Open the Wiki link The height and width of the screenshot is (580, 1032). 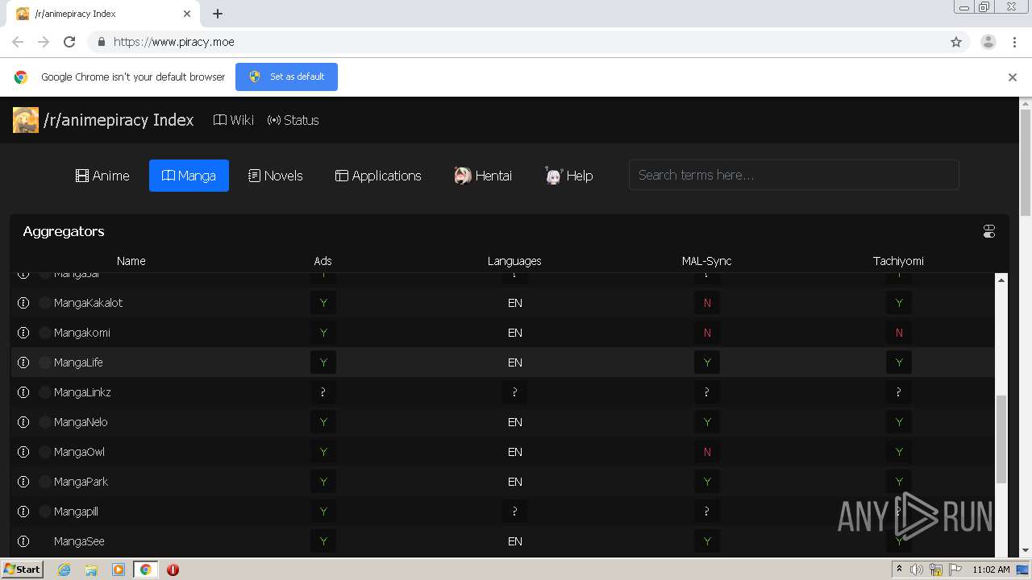click(234, 120)
